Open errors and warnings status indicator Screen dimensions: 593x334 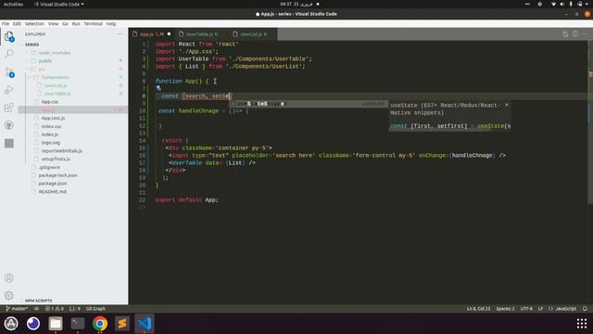tap(55, 309)
